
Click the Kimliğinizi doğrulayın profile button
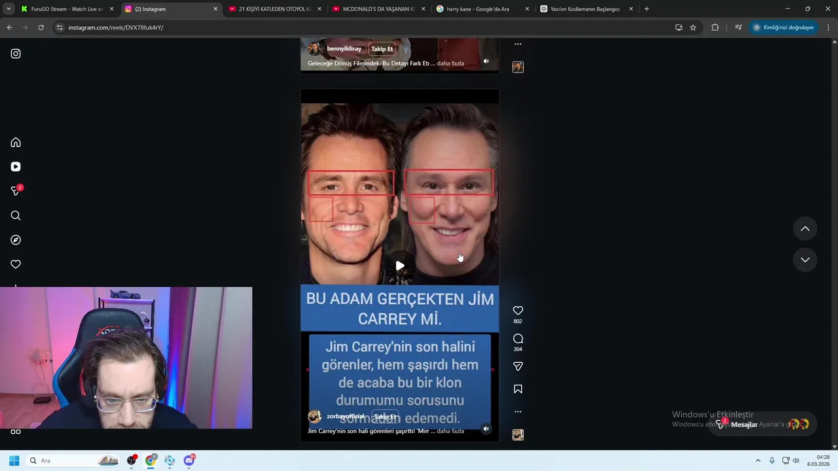(x=784, y=27)
